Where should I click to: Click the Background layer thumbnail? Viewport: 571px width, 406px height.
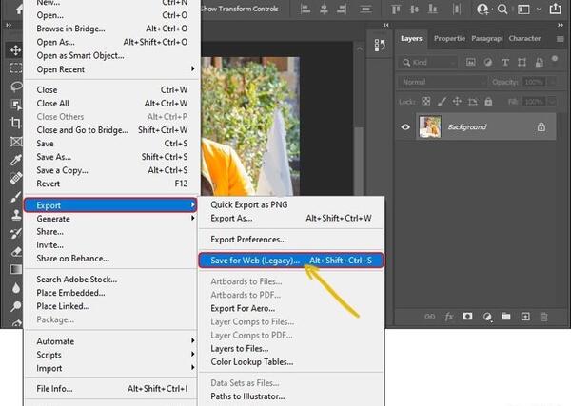tap(430, 127)
